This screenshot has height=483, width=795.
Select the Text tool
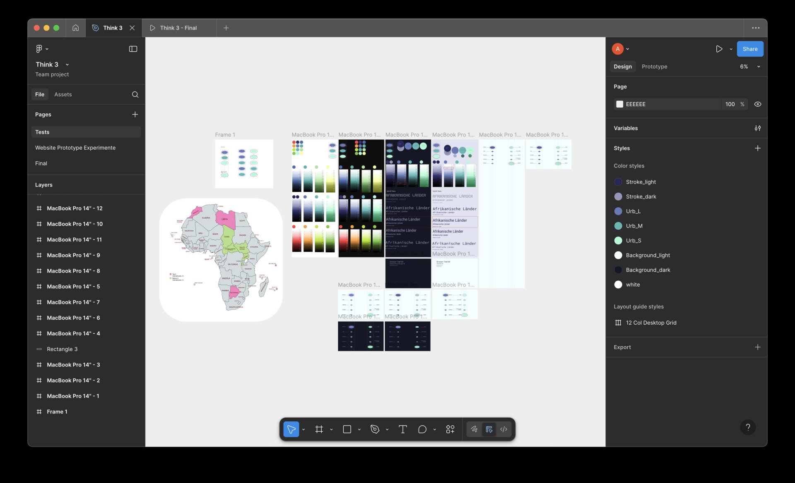coord(402,429)
